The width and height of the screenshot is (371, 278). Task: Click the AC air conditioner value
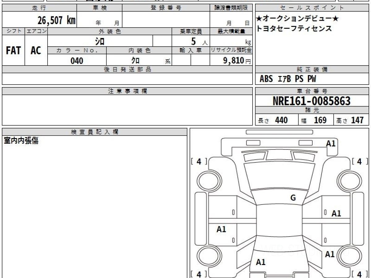point(36,50)
